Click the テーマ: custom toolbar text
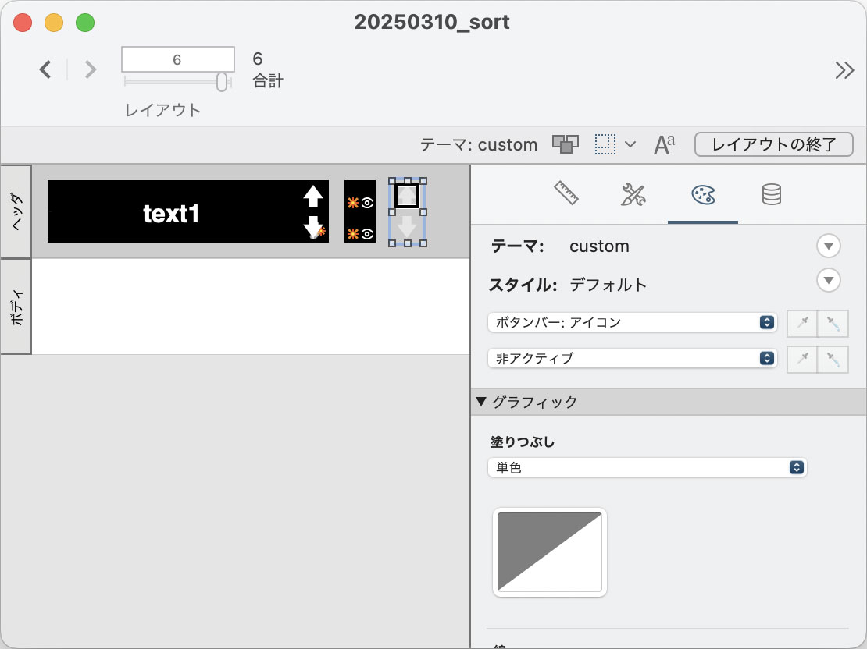This screenshot has height=649, width=867. click(479, 145)
